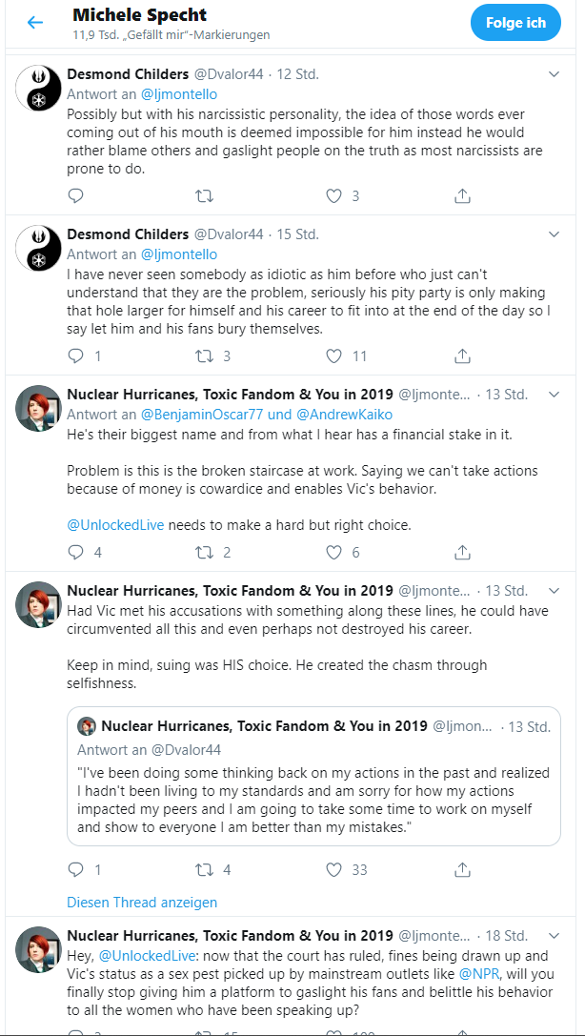Retweet the tweet about narcissistic personality
Screen dimensions: 585x1036
pos(205,195)
